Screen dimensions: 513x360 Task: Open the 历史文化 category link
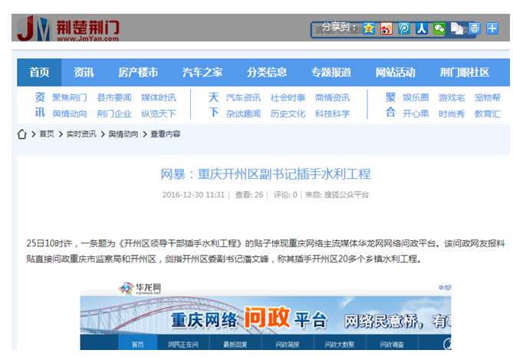288,114
